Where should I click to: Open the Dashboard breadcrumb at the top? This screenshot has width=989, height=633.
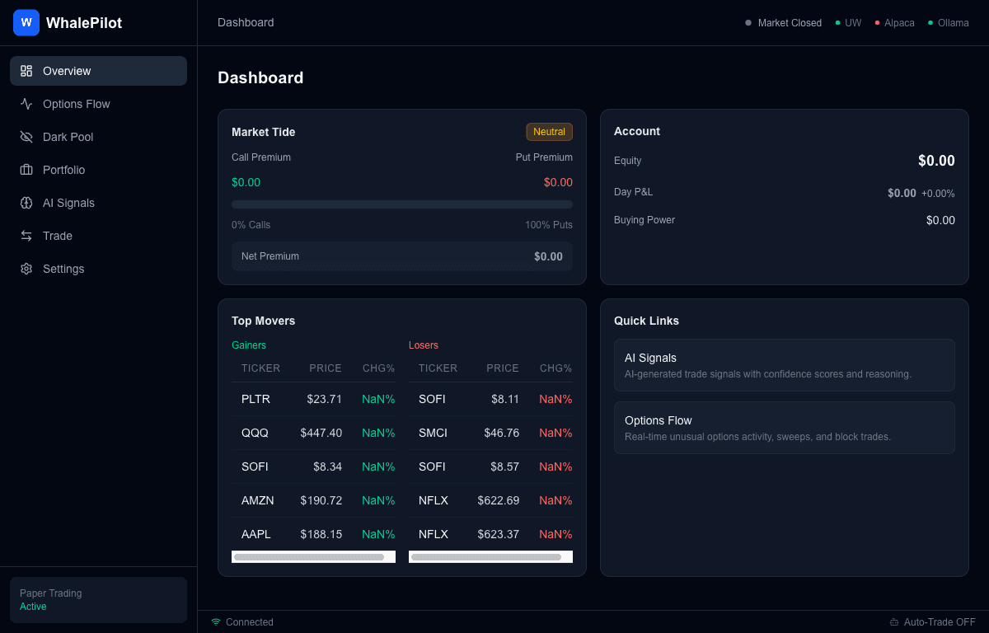(x=245, y=22)
